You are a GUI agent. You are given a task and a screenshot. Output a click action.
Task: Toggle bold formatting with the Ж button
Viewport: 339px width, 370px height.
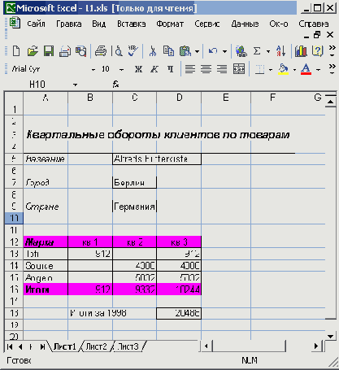coord(138,69)
